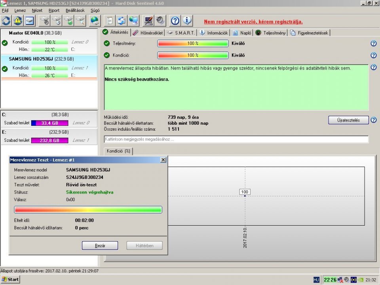Viewport: 380px width, 285px height.
Task: Switch to the Információk tab
Action: 214,33
